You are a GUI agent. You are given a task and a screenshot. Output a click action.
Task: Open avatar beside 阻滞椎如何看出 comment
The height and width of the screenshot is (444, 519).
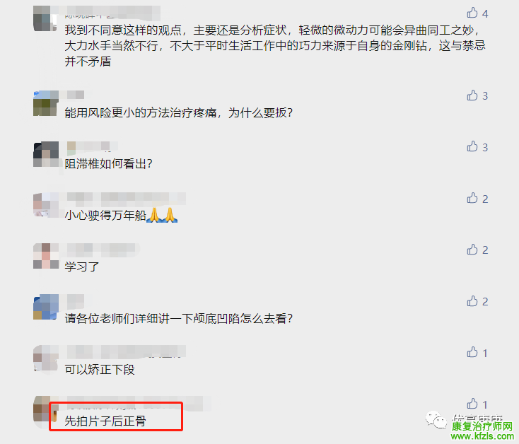point(46,154)
